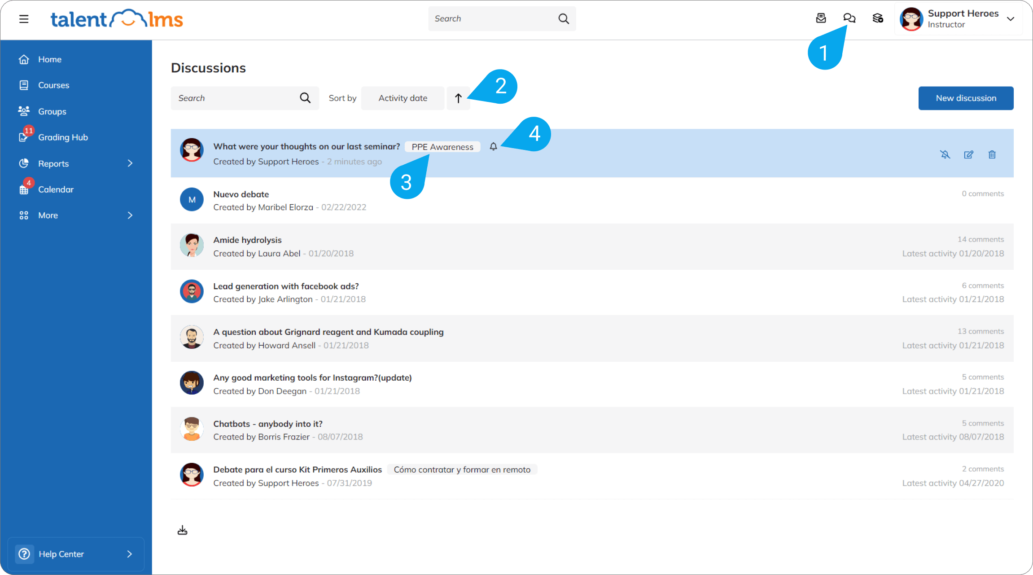Unmute notifications for the seminar discussion
Screen dimensions: 1033x575
coord(945,154)
